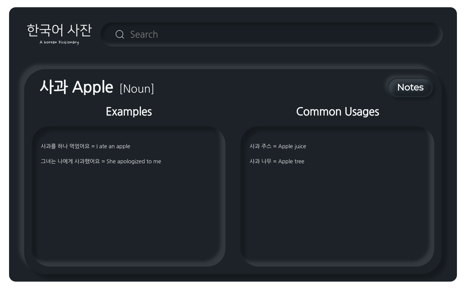Click the magnifying glass search icon

(120, 34)
